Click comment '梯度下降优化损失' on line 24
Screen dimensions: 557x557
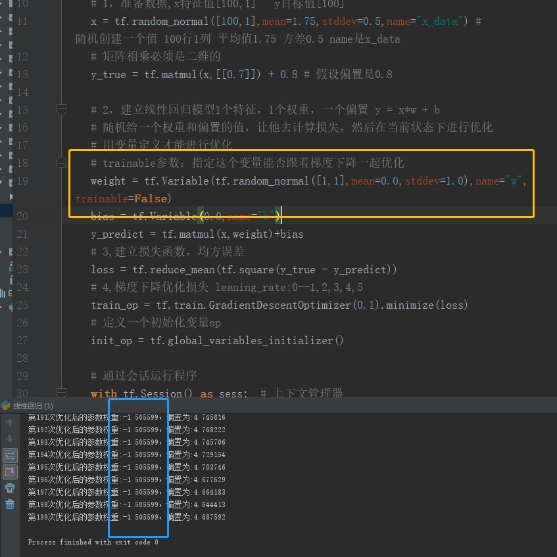pyautogui.click(x=227, y=287)
